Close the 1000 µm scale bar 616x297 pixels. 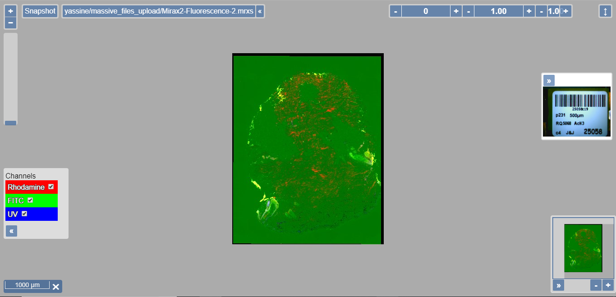click(x=56, y=287)
